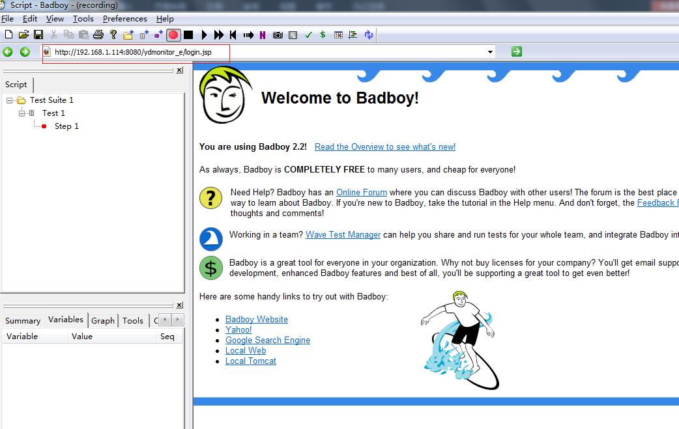Click the Paste clipboard icon
679x429 pixels.
pyautogui.click(x=83, y=35)
